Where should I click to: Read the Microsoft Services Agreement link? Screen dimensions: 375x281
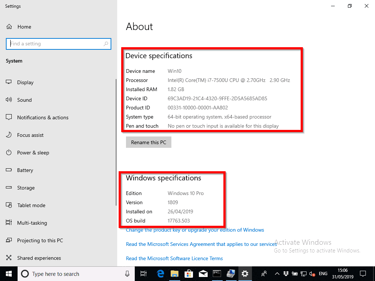[201, 244]
